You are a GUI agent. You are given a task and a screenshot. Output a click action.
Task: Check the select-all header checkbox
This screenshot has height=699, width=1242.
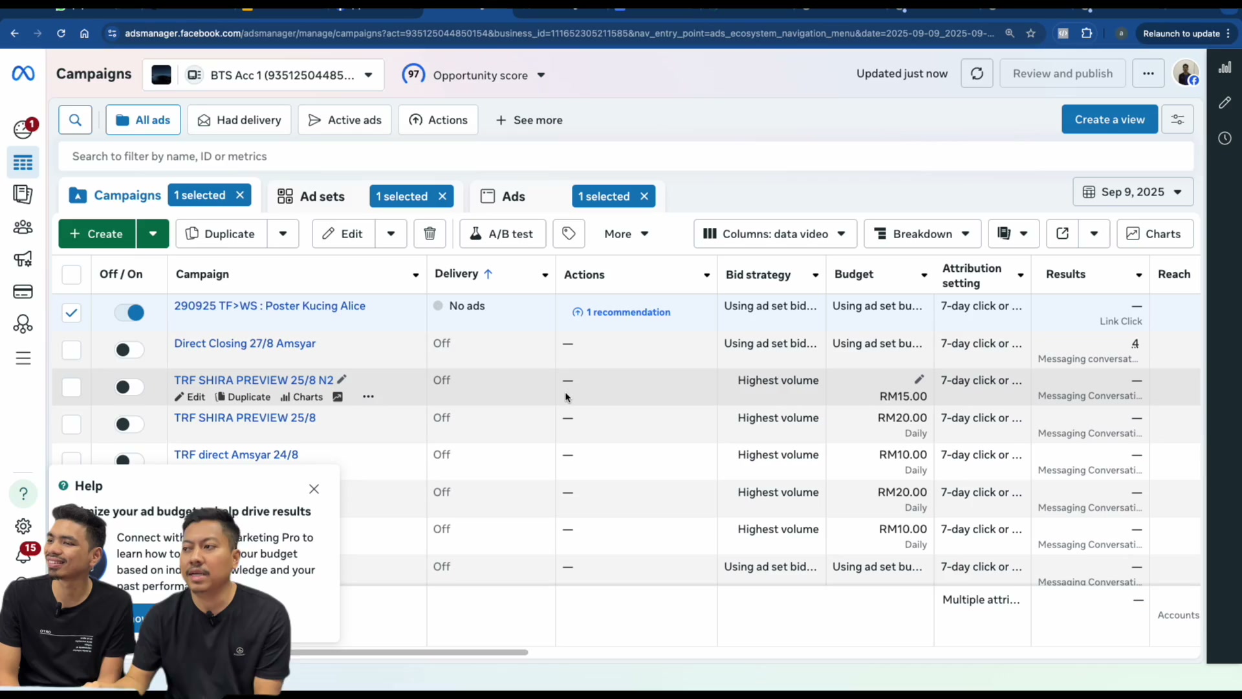[71, 274]
